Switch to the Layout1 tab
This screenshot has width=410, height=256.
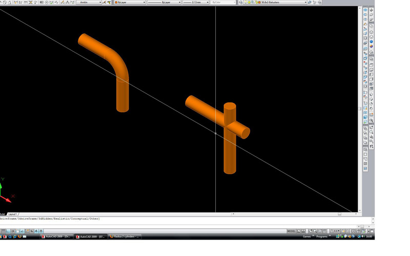click(12, 214)
